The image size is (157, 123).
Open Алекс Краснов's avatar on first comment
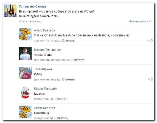(25, 34)
